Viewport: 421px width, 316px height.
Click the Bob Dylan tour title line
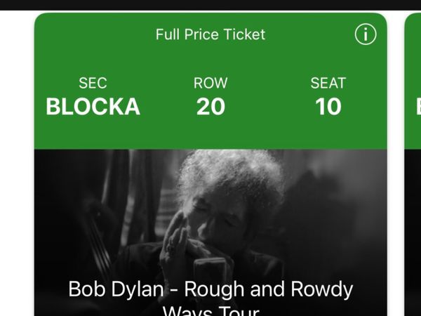point(210,289)
